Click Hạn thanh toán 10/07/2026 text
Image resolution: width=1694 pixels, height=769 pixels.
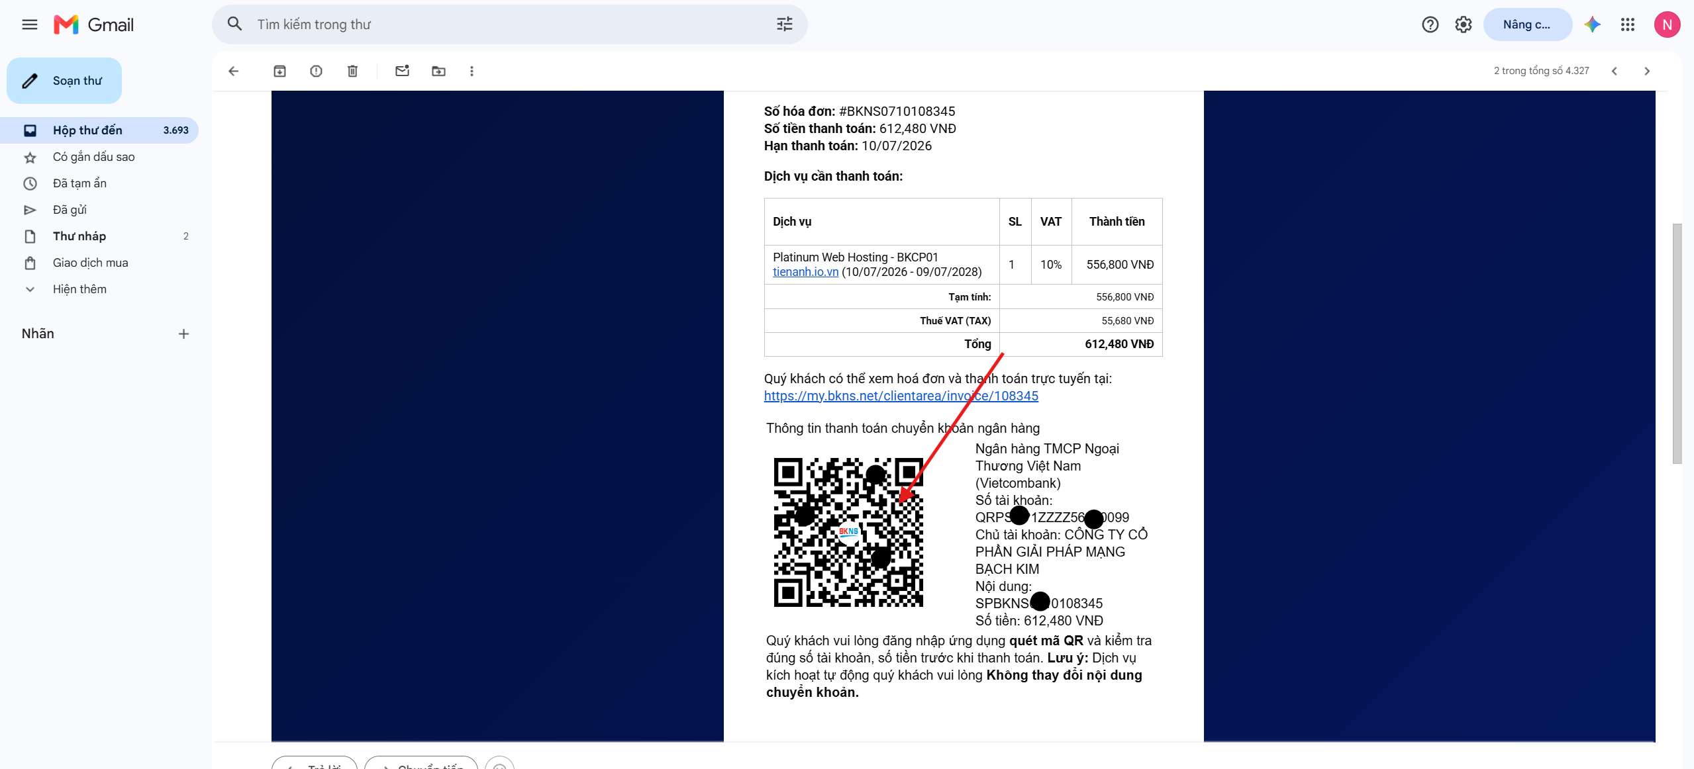click(x=848, y=146)
